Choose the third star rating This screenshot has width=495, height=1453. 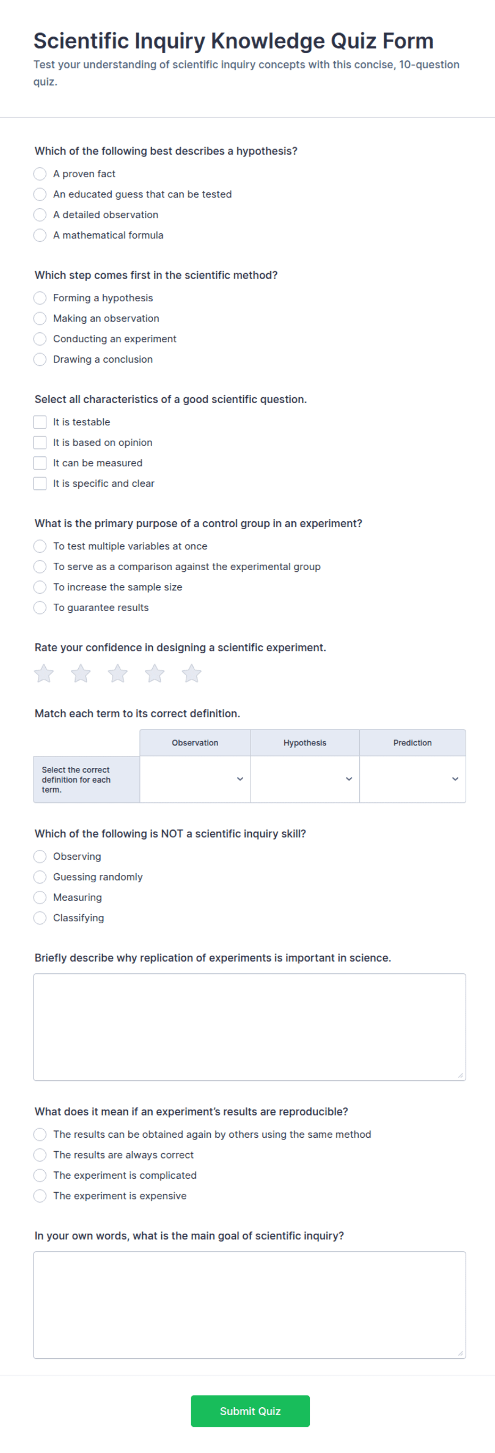click(x=118, y=674)
